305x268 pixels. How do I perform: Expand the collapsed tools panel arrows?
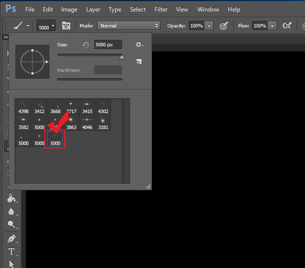tap(6, 37)
